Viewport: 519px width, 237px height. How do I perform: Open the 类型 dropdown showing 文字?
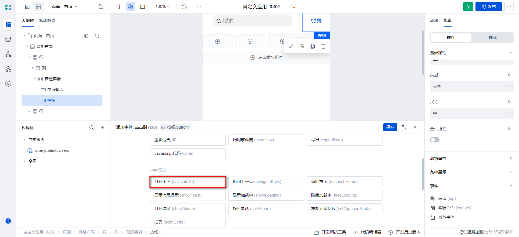(472, 86)
